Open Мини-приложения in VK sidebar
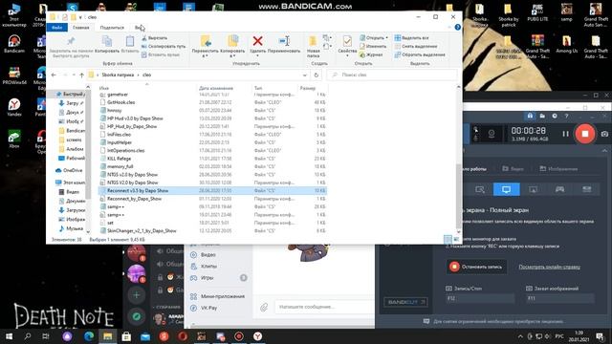This screenshot has height=344, width=612. [223, 296]
